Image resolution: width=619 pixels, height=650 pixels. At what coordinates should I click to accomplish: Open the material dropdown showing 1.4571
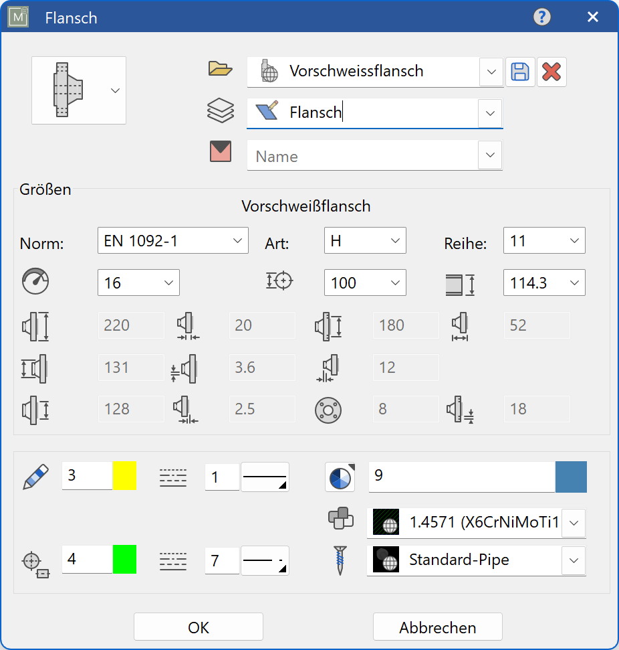(574, 523)
